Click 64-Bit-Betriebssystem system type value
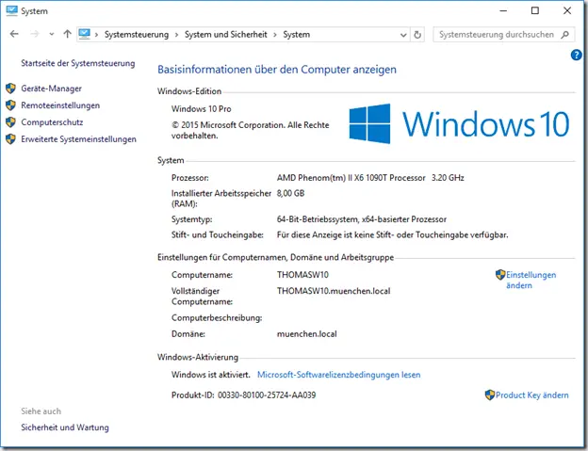The height and width of the screenshot is (451, 588). 362,219
